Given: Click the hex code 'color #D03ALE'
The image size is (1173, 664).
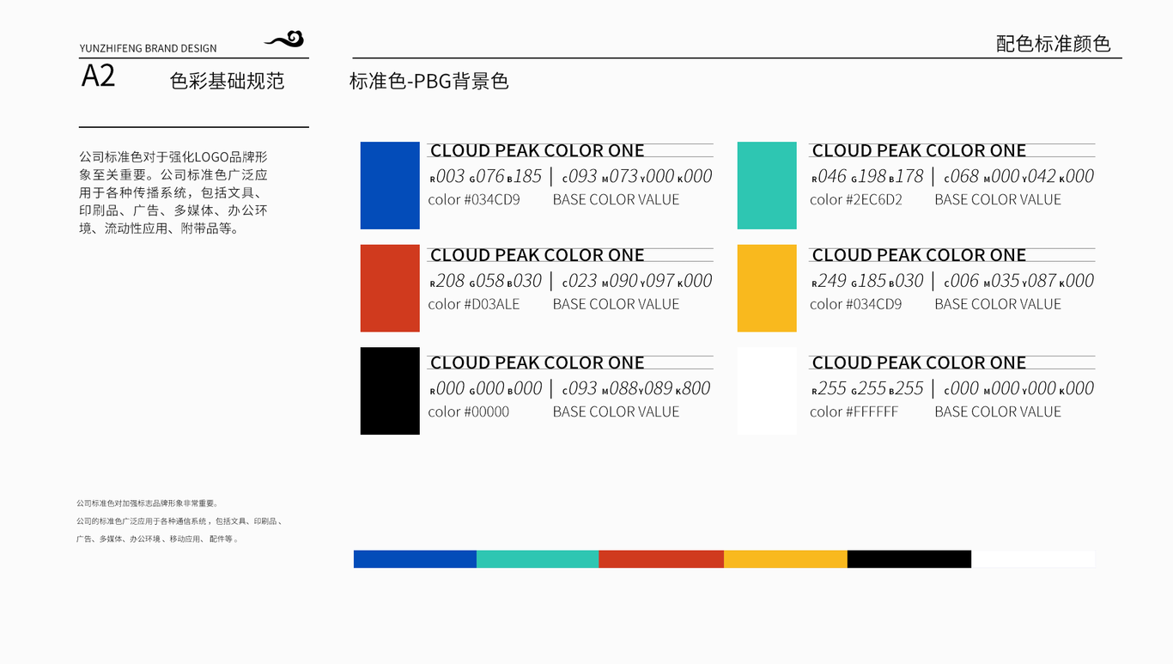Looking at the screenshot, I should [x=474, y=305].
